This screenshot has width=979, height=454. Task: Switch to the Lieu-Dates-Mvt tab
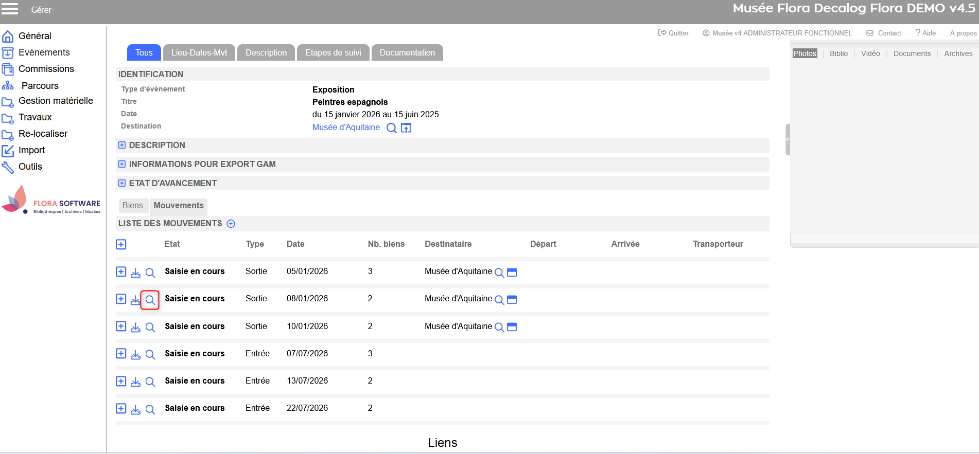tap(199, 53)
